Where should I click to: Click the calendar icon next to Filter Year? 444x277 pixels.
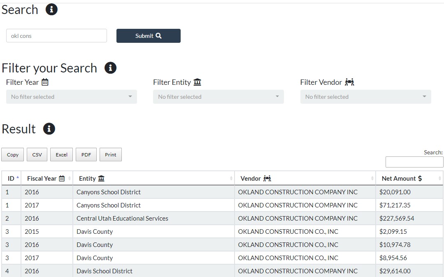click(45, 82)
